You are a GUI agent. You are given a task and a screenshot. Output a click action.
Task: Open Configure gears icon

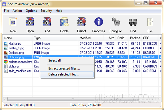point(116,22)
